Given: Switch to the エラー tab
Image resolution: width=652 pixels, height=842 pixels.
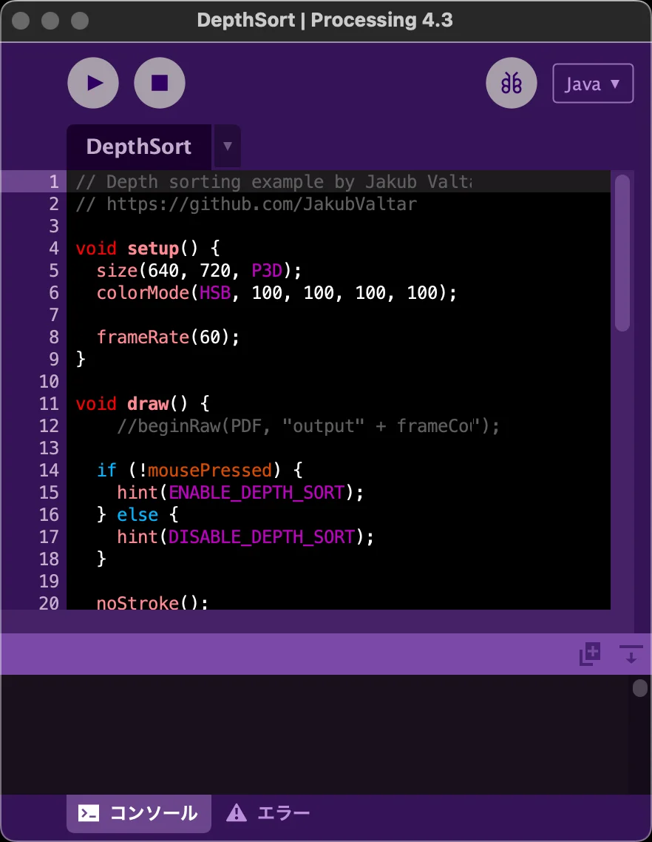Looking at the screenshot, I should [269, 813].
